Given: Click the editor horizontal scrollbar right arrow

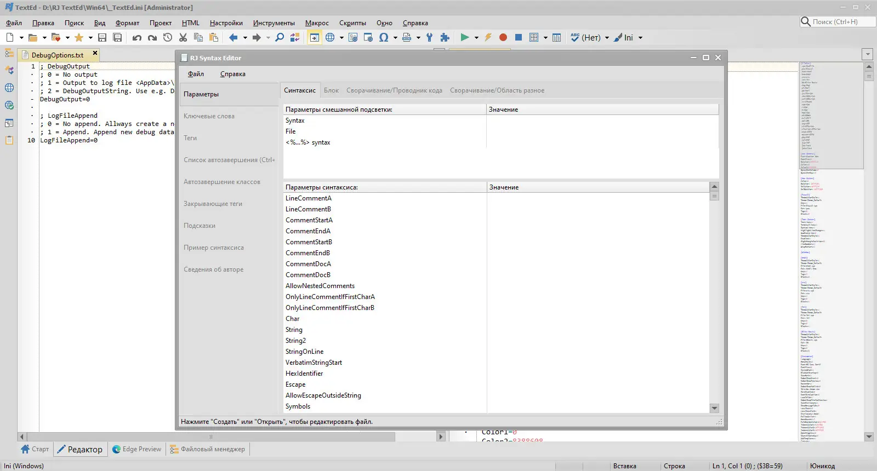Looking at the screenshot, I should click(441, 436).
